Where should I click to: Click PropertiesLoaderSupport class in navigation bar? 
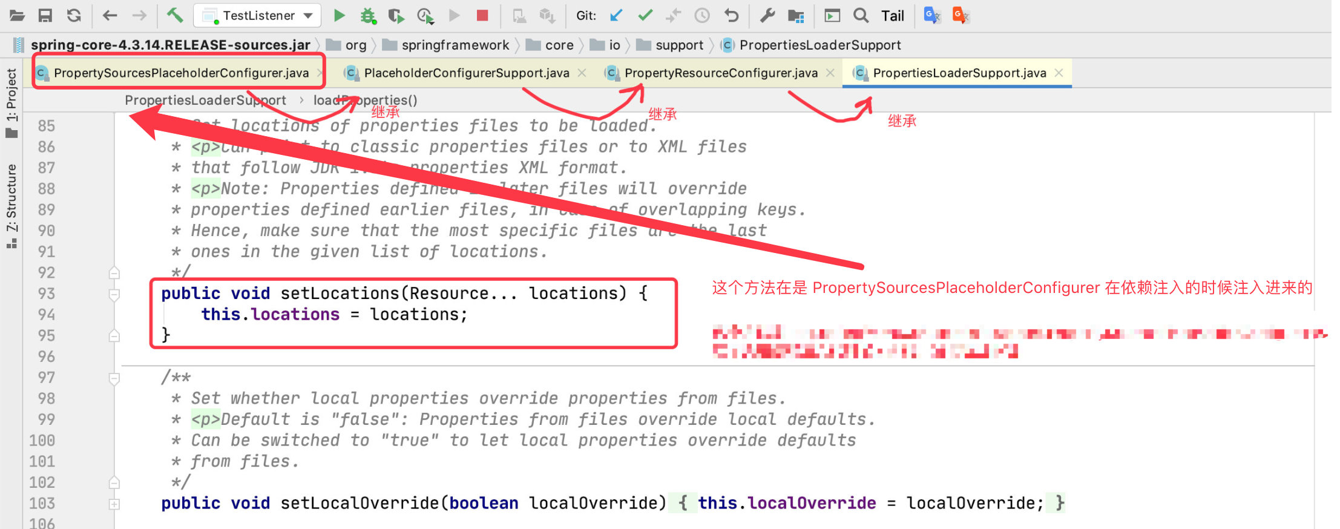(811, 45)
